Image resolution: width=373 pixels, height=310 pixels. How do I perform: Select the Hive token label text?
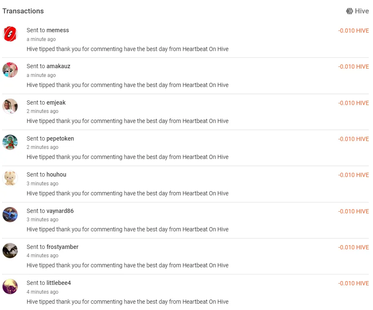click(x=362, y=11)
